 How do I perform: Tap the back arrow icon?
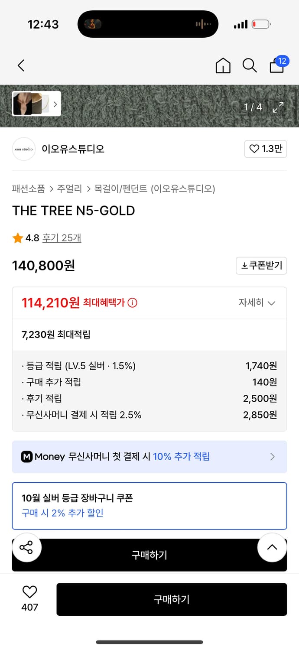pos(21,65)
